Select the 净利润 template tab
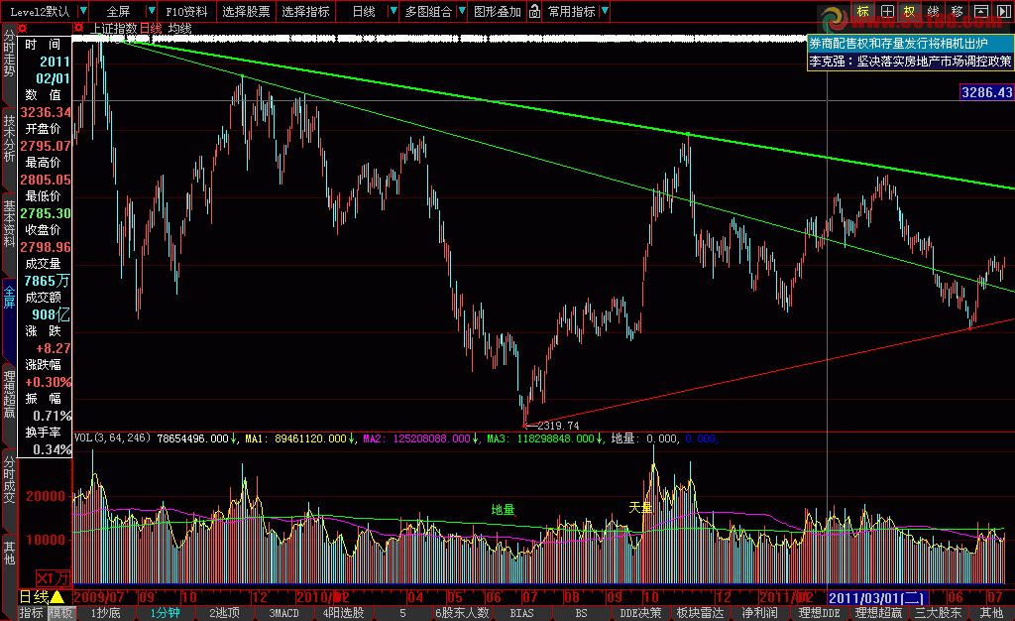Viewport: 1015px width, 621px height. pos(760,613)
